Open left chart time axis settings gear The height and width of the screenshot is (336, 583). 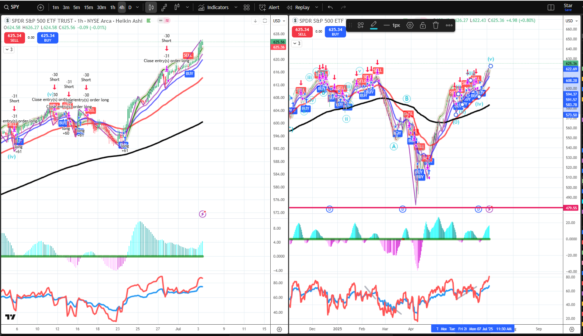(x=279, y=329)
